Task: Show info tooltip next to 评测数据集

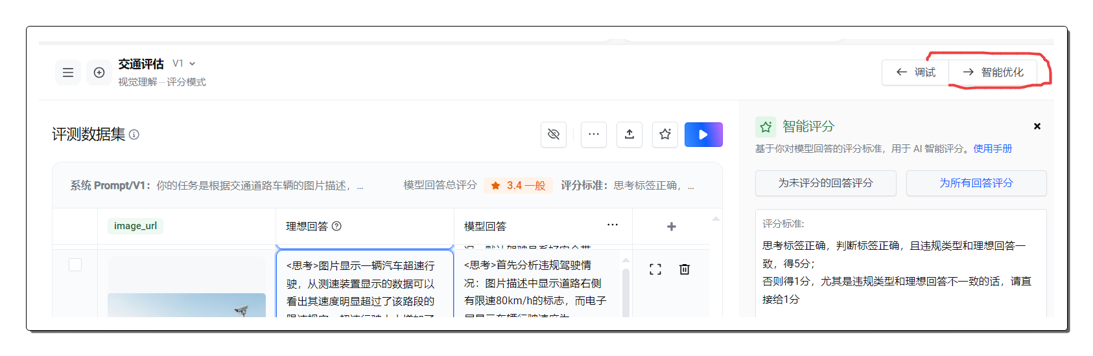Action: pyautogui.click(x=134, y=135)
